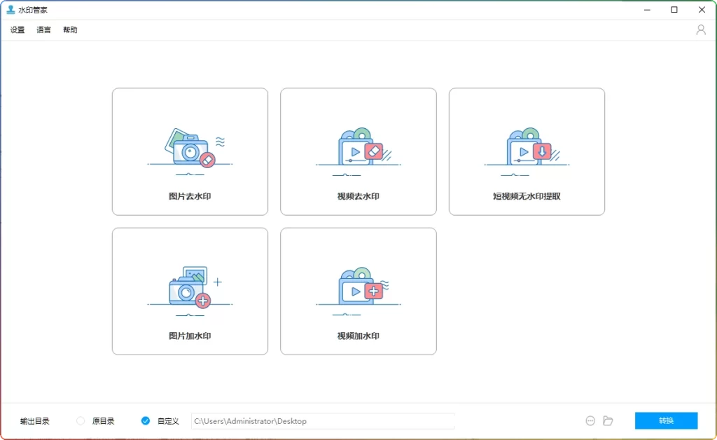The width and height of the screenshot is (717, 440).
Task: Click the 视频加水印 video plus icon
Action: pos(357,286)
